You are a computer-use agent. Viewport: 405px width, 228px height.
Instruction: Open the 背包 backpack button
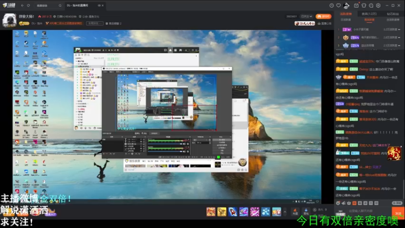[306, 212]
